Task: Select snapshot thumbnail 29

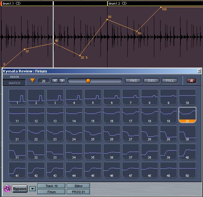Action: point(169,133)
